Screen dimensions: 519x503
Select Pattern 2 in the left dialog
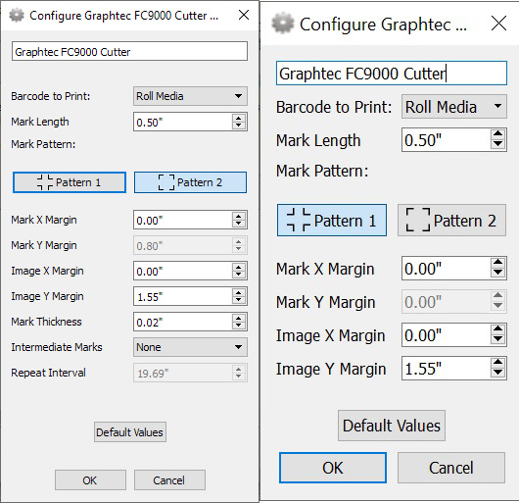[190, 182]
